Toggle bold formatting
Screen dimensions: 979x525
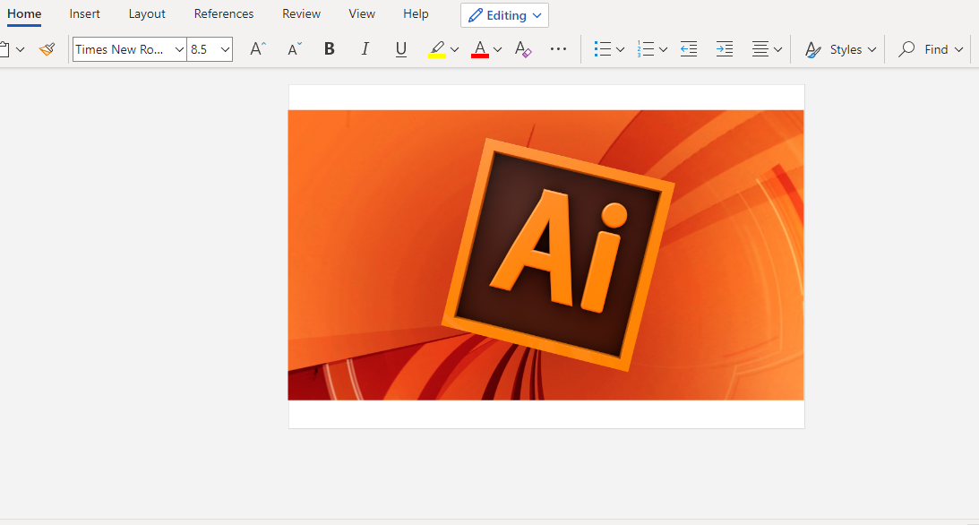tap(329, 49)
